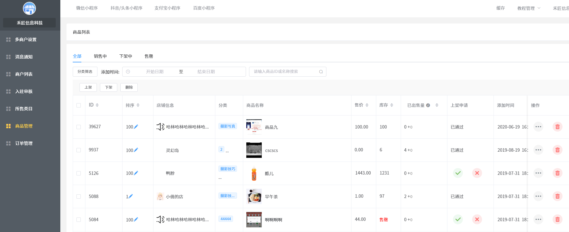Check the box for ID 5088
Viewport: 569px width, 232px height.
(x=79, y=196)
